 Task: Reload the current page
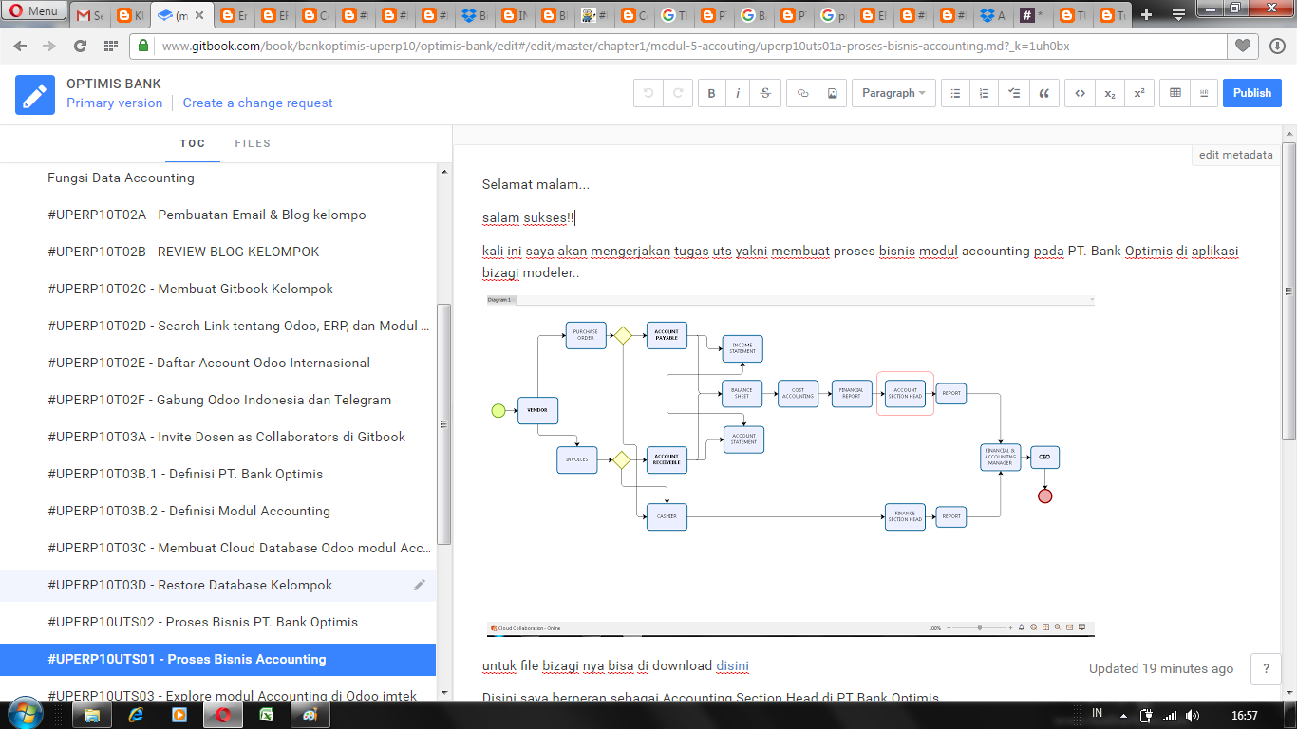pyautogui.click(x=80, y=46)
